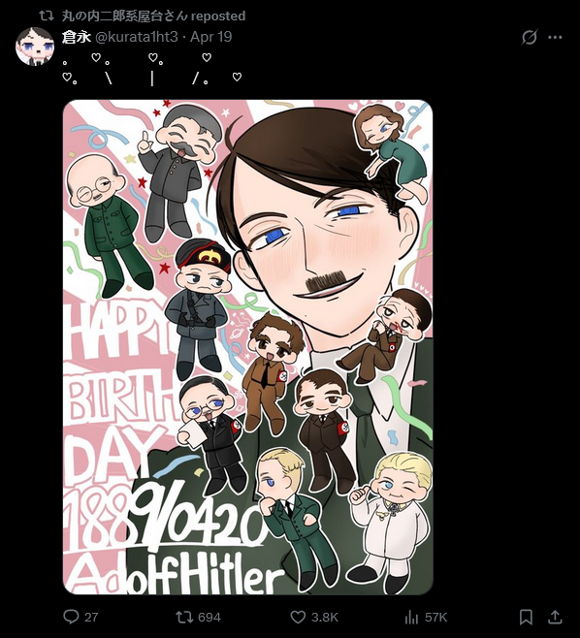Open the three-dot more options menu

coord(555,37)
